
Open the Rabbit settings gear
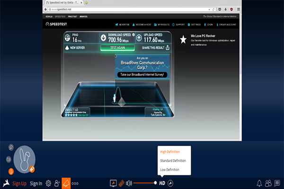(x=48, y=183)
